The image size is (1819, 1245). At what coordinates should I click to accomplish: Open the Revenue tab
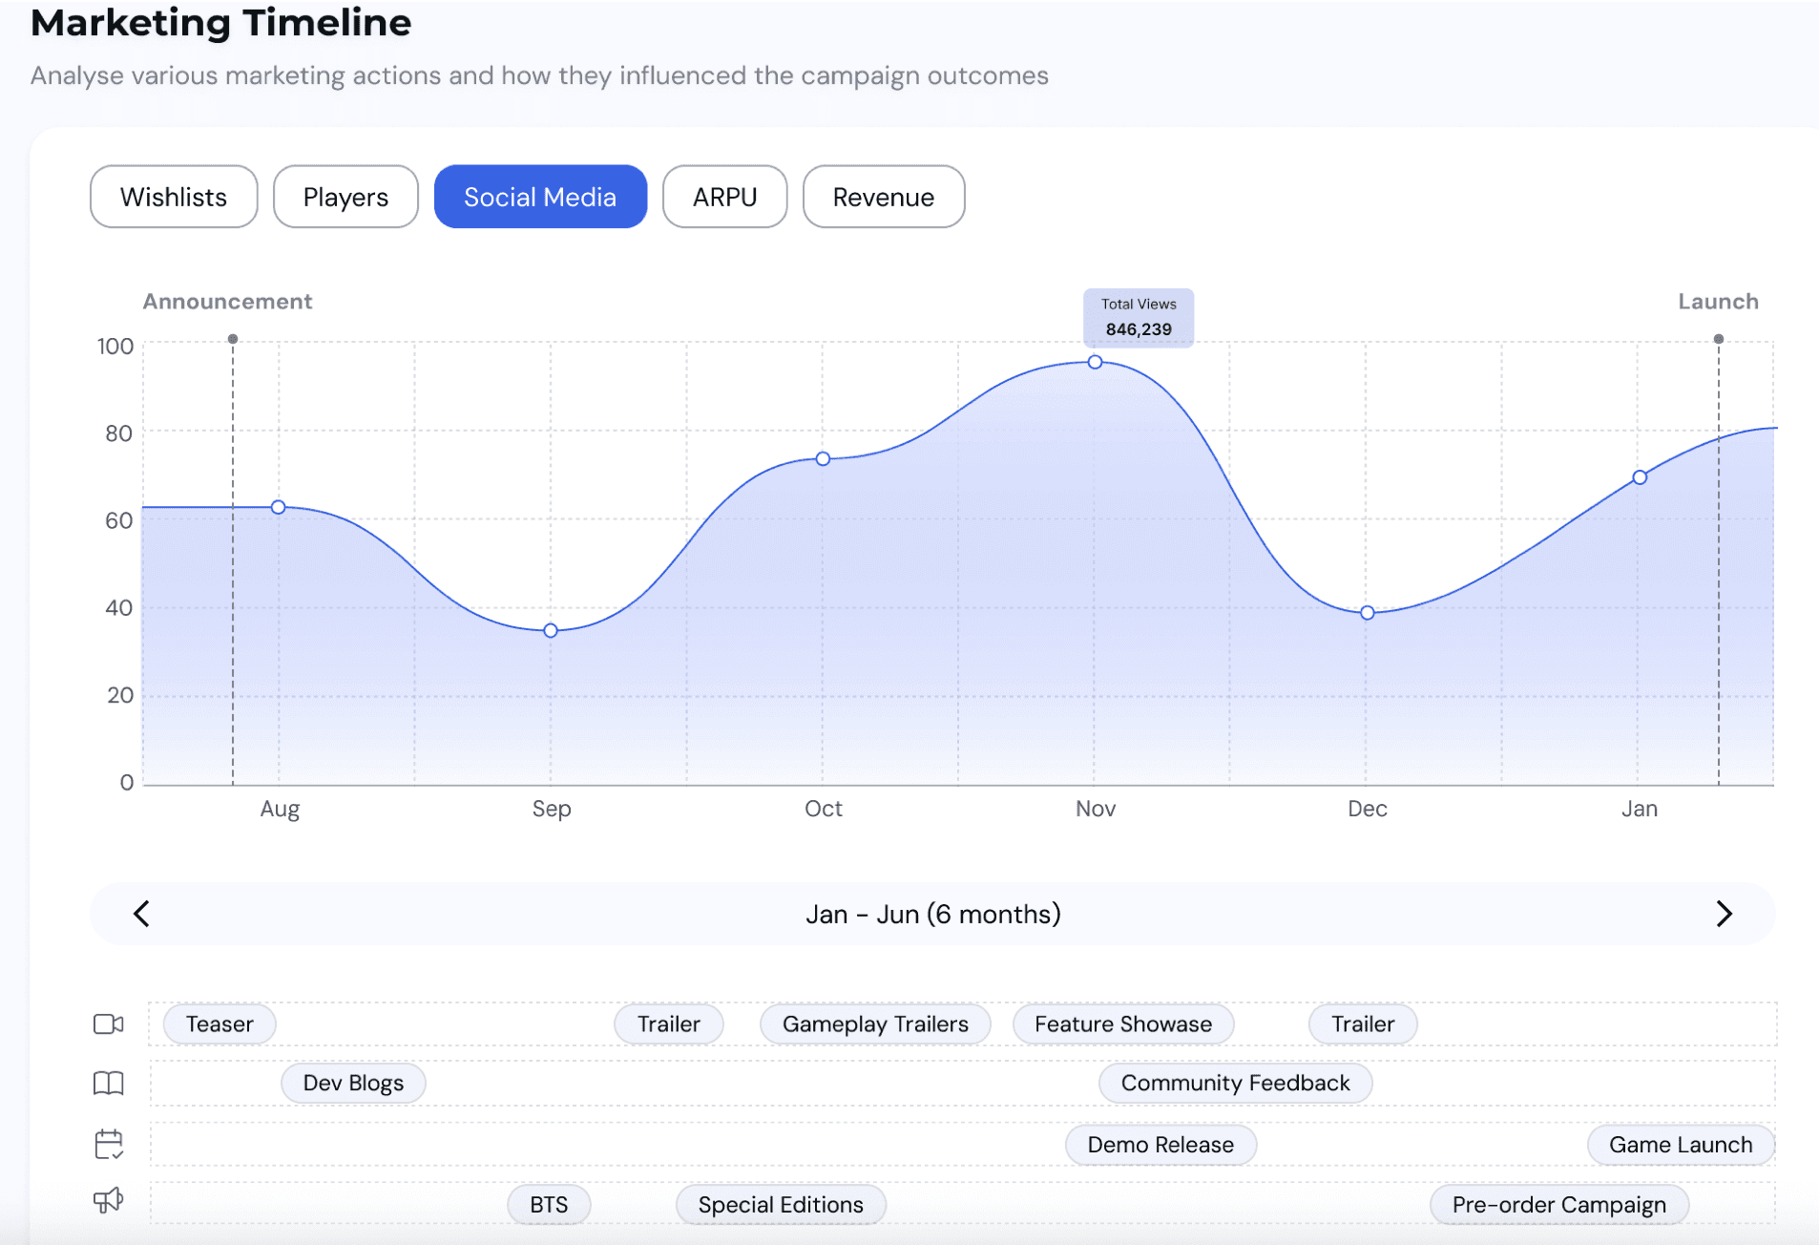884,197
